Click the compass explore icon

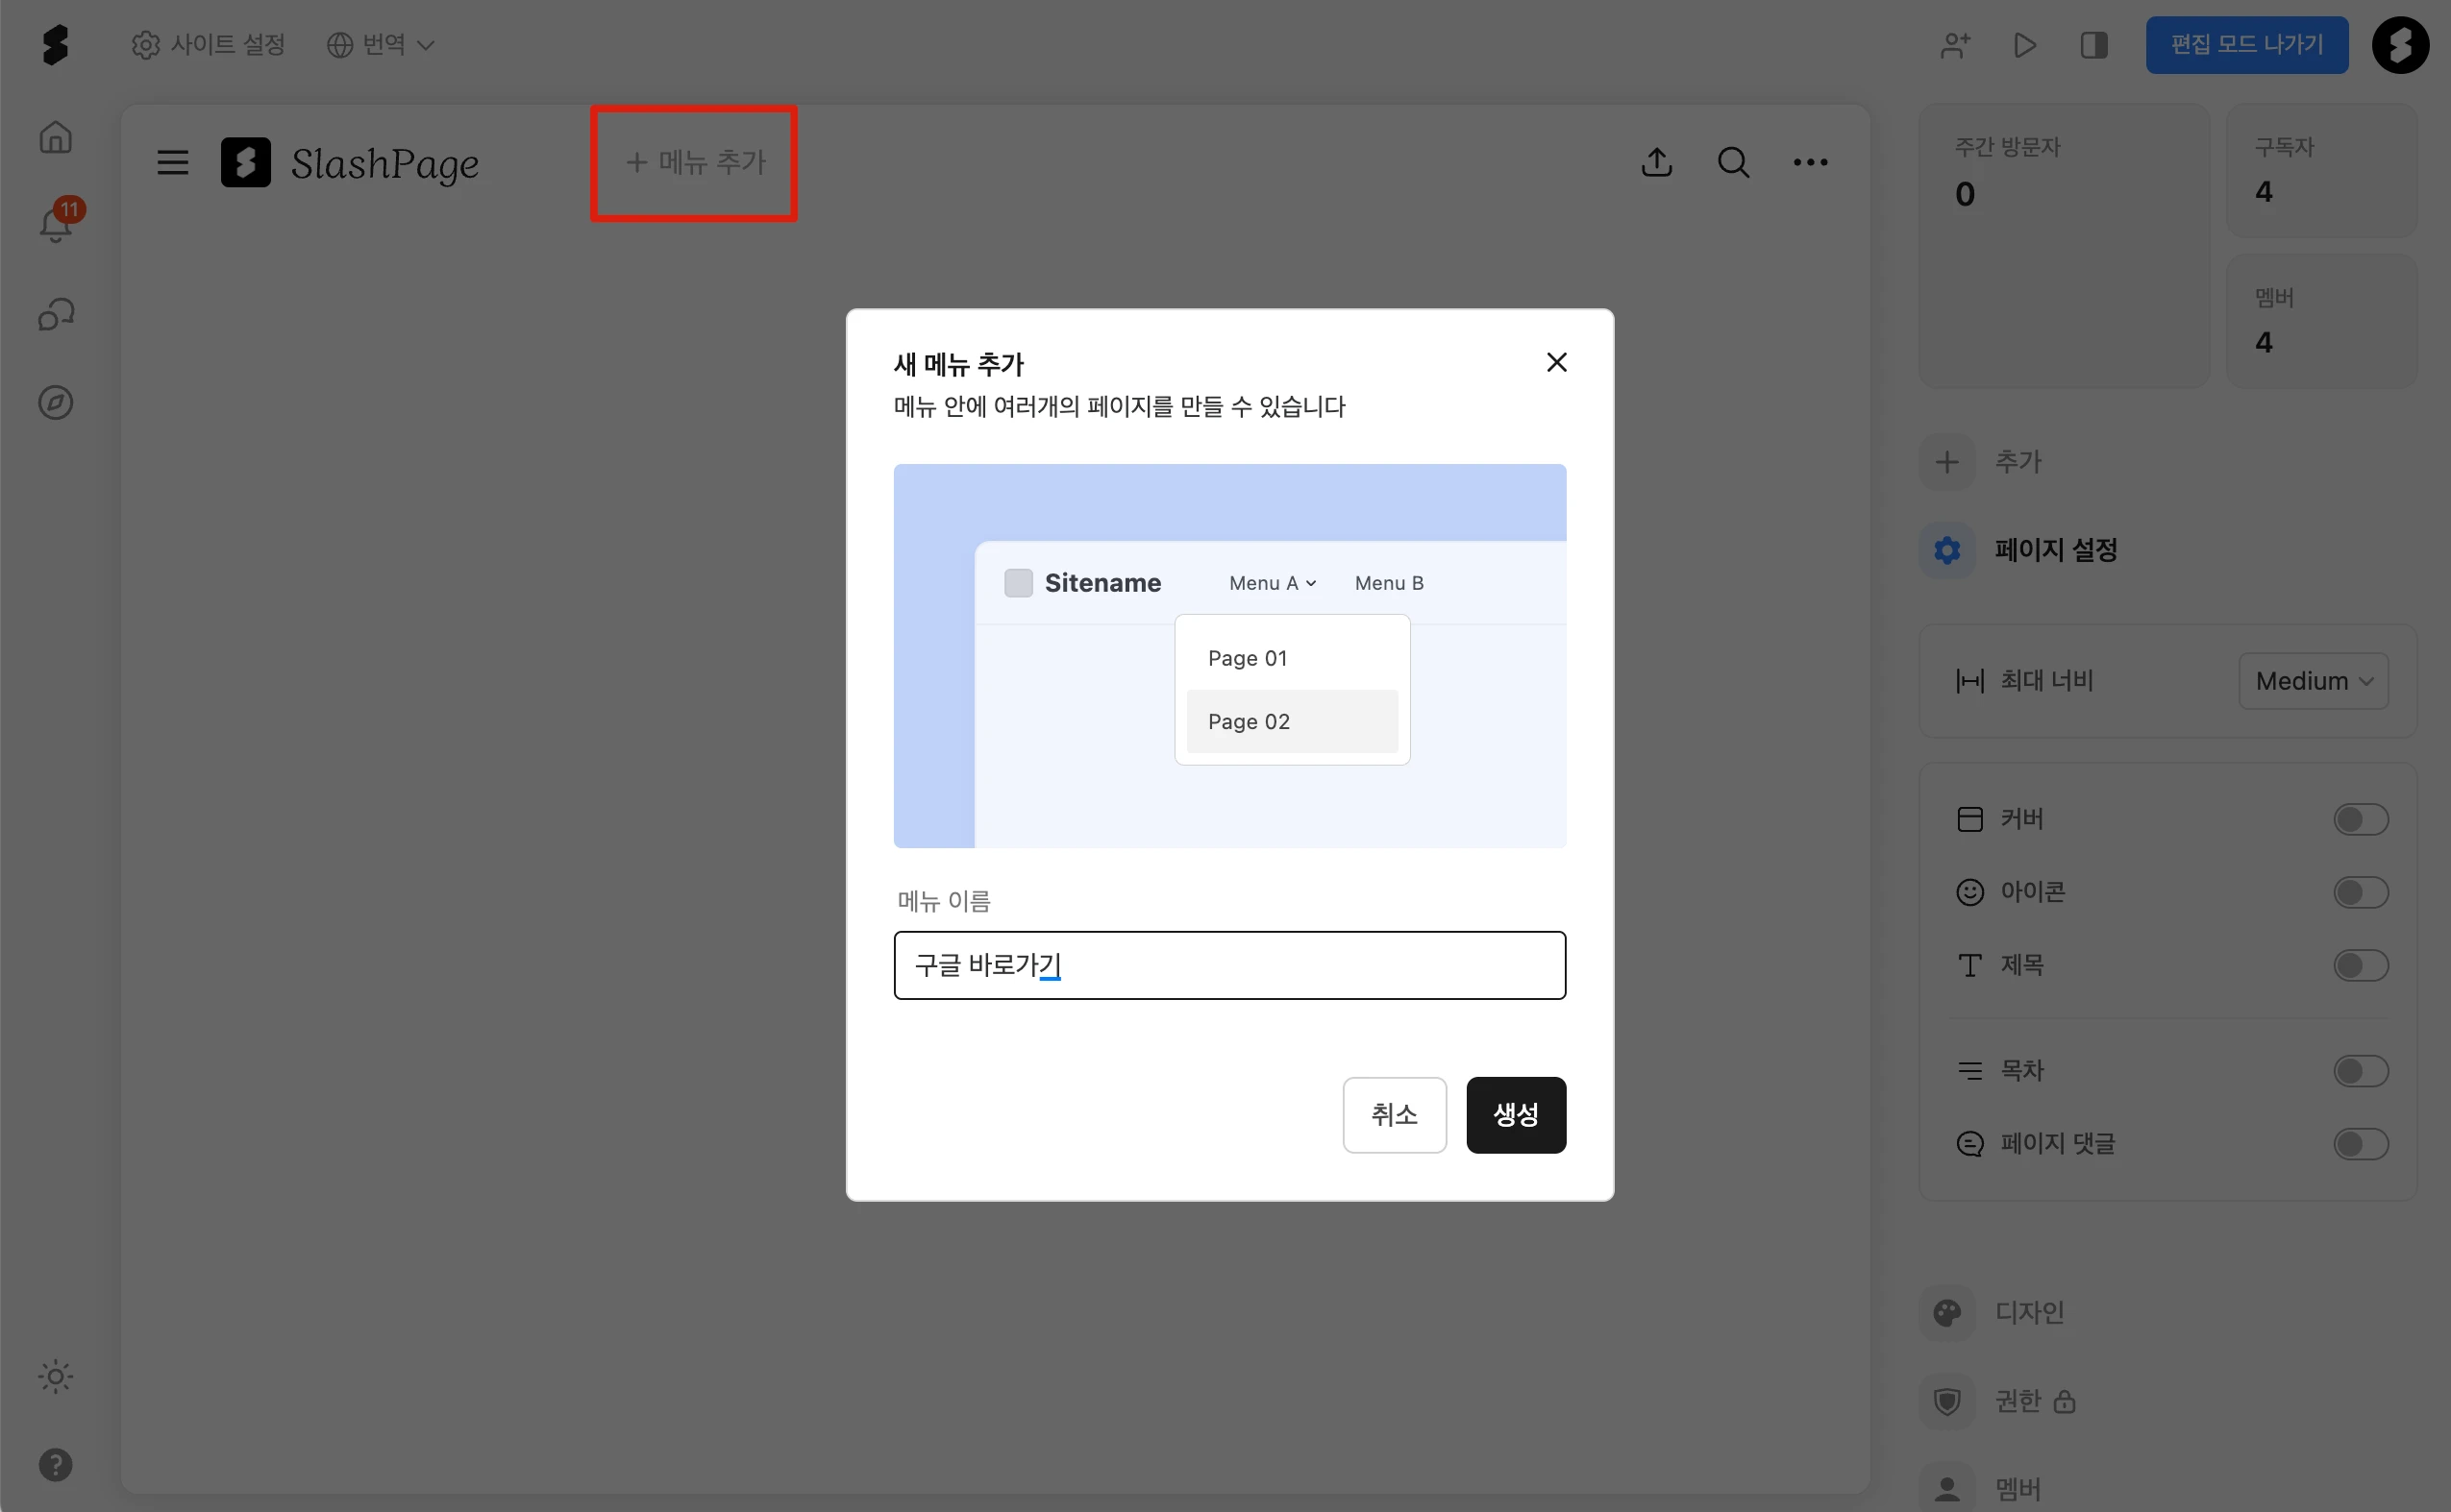pyautogui.click(x=56, y=403)
